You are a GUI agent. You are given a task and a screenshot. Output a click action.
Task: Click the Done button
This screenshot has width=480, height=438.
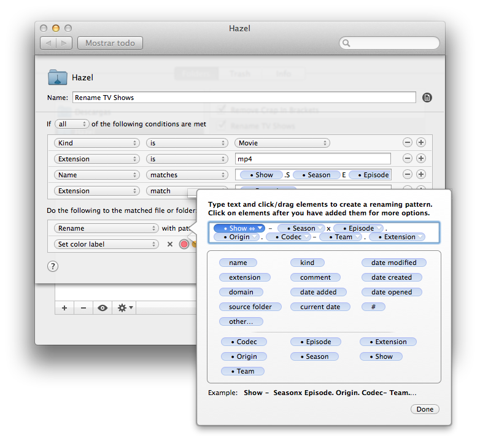[425, 409]
